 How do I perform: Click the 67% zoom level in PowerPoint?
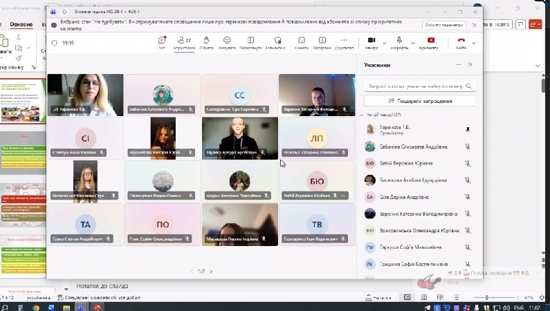529,298
